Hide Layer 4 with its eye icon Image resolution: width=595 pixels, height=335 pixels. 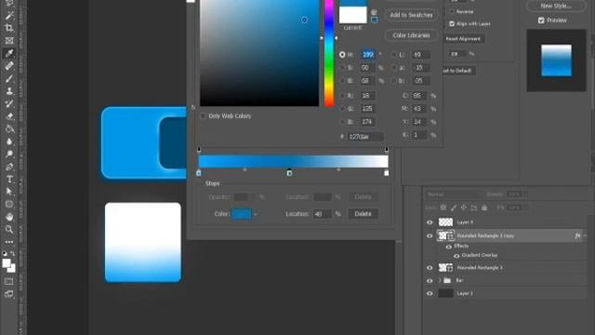[430, 222]
